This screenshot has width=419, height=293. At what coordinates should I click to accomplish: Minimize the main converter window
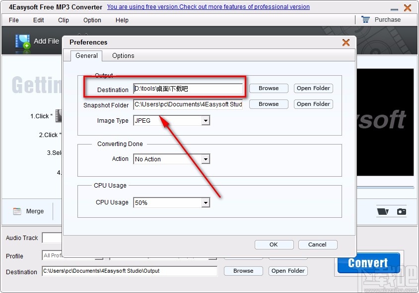click(x=394, y=9)
